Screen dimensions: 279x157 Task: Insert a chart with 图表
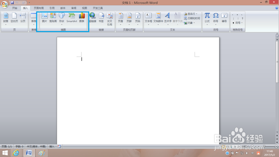(82, 18)
